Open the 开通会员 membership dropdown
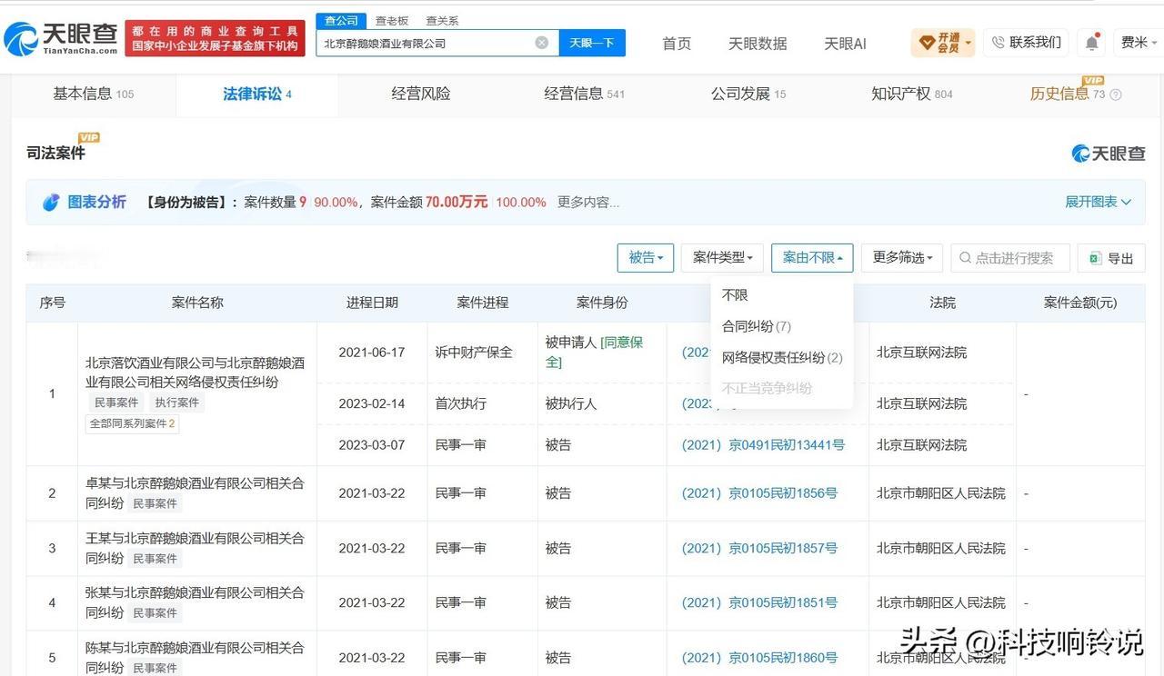Image resolution: width=1164 pixels, height=676 pixels. (943, 43)
